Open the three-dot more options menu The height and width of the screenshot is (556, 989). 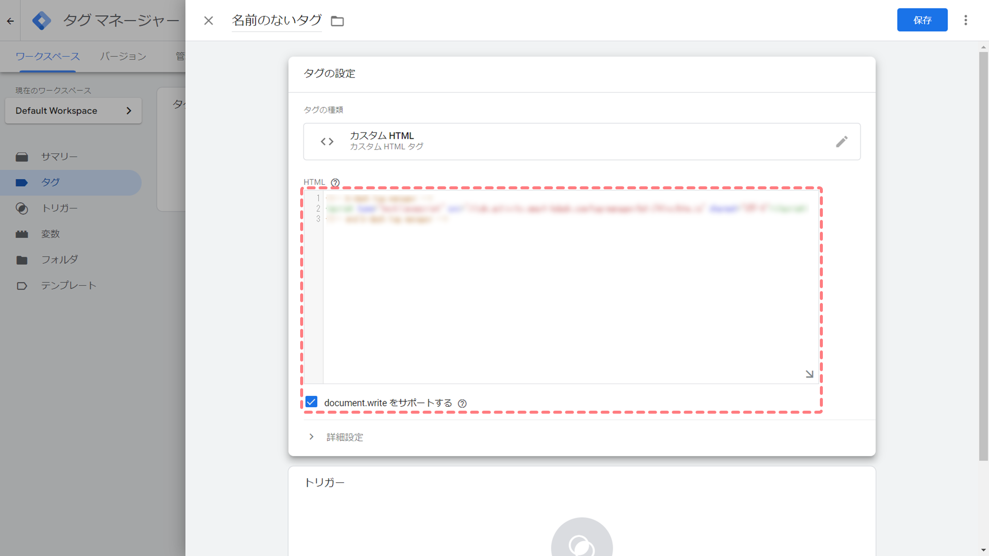[x=966, y=20]
